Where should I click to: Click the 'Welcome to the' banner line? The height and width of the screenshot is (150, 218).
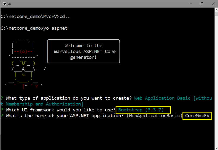point(83,46)
